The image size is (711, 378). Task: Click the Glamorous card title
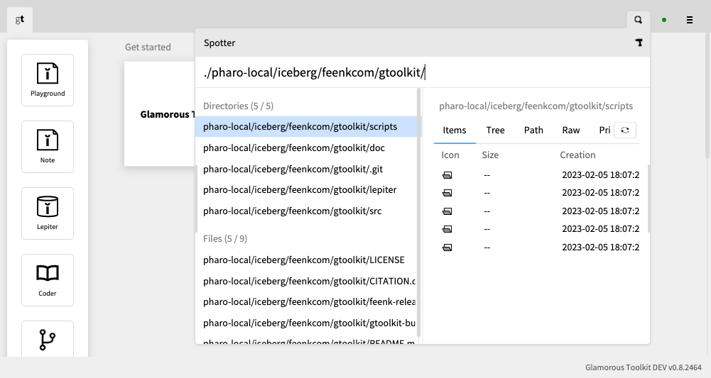(x=168, y=114)
